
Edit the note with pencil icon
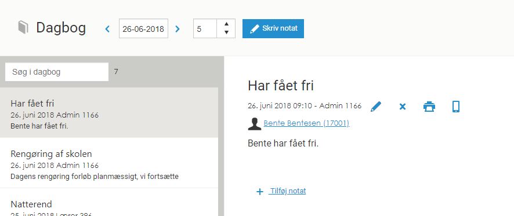pos(376,107)
